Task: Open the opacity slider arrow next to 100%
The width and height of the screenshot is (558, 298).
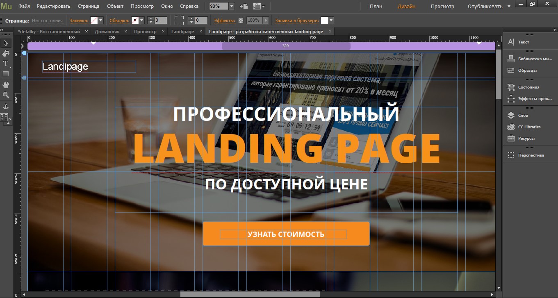Action: 266,20
